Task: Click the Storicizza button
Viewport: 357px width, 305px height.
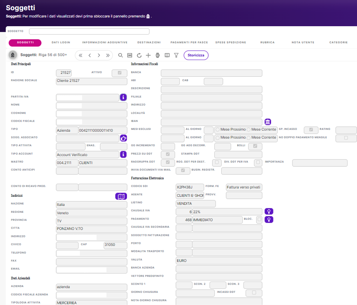Action: tap(196, 55)
